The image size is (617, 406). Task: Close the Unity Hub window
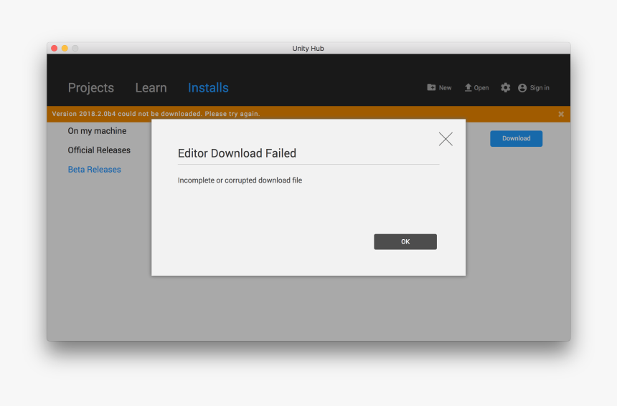(x=55, y=48)
